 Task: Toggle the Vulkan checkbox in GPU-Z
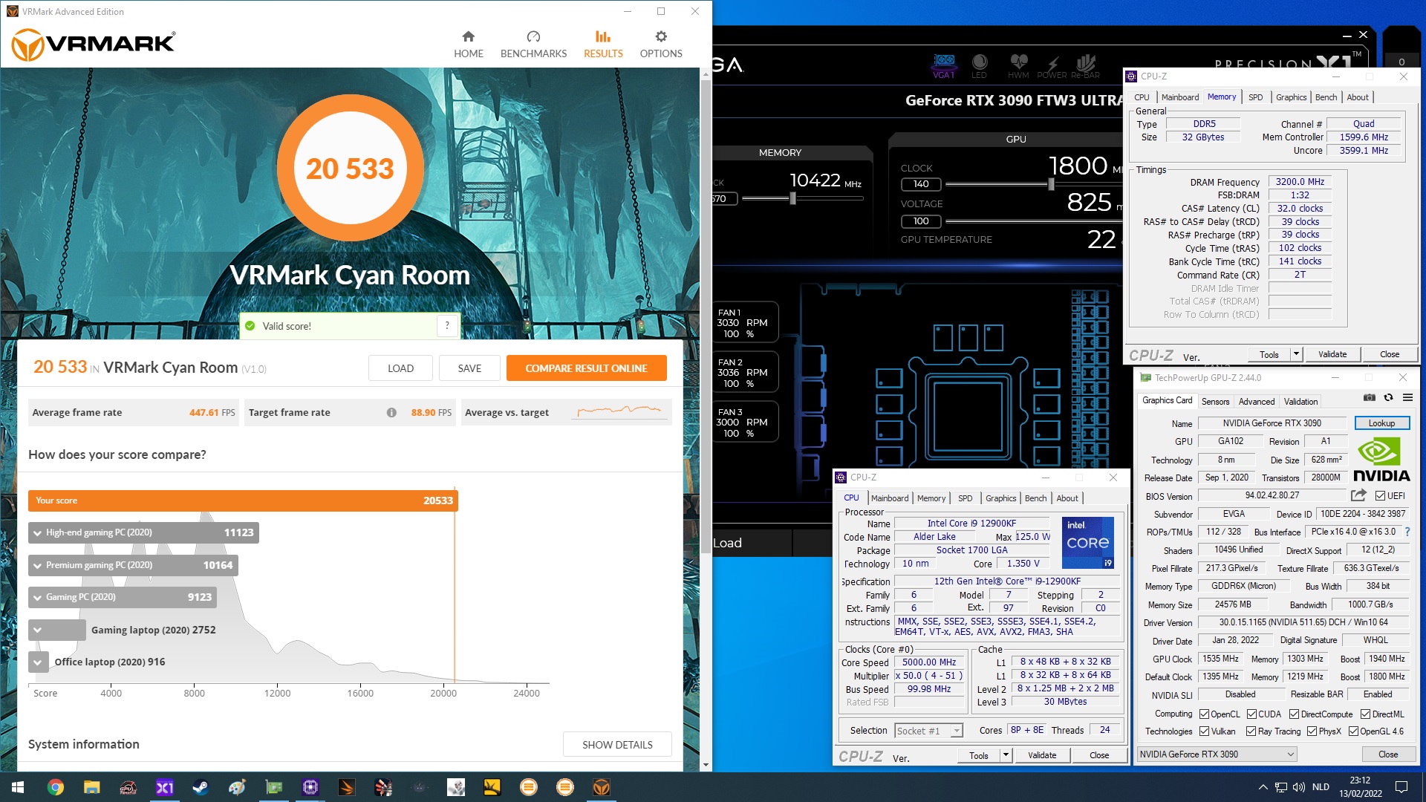pyautogui.click(x=1204, y=731)
